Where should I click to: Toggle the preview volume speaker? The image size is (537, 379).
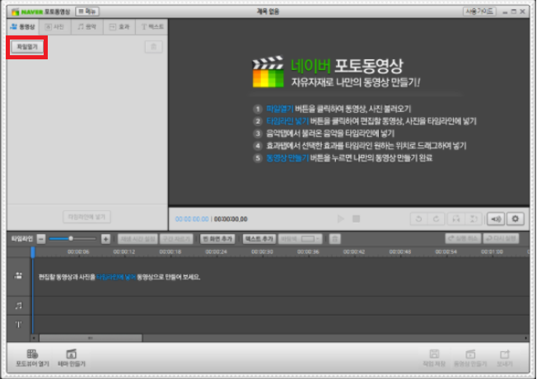(496, 219)
